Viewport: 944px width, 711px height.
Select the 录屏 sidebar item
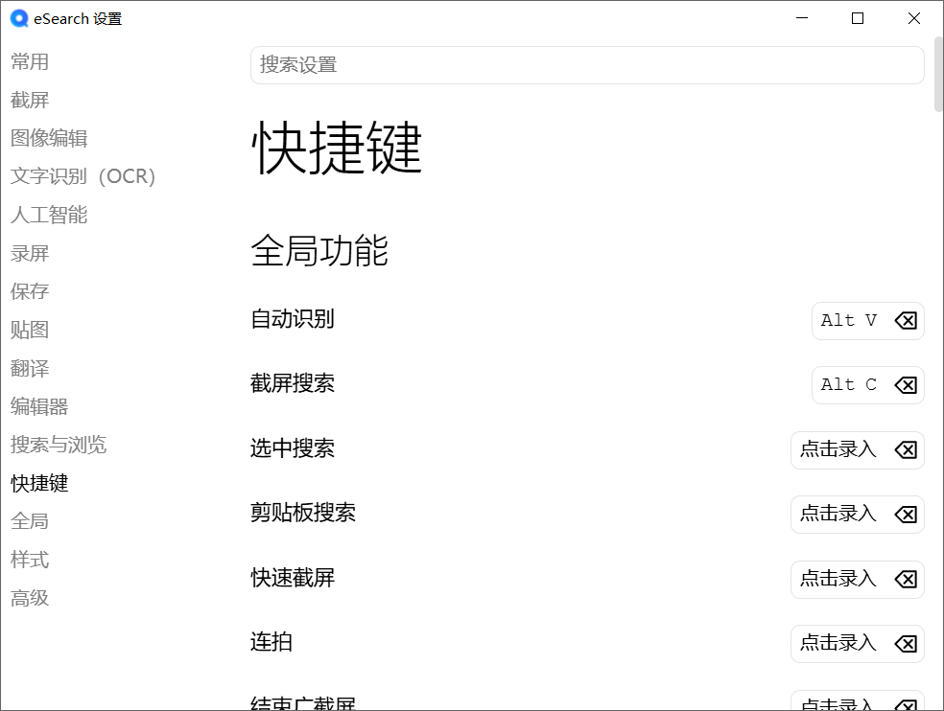click(x=30, y=253)
